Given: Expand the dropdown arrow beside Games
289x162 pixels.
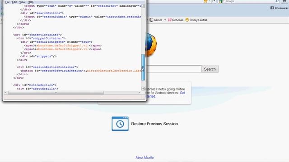Looking at the screenshot, I should 165,20.
